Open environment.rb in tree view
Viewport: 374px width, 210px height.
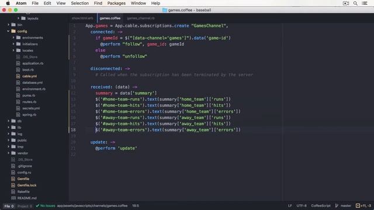[34, 89]
